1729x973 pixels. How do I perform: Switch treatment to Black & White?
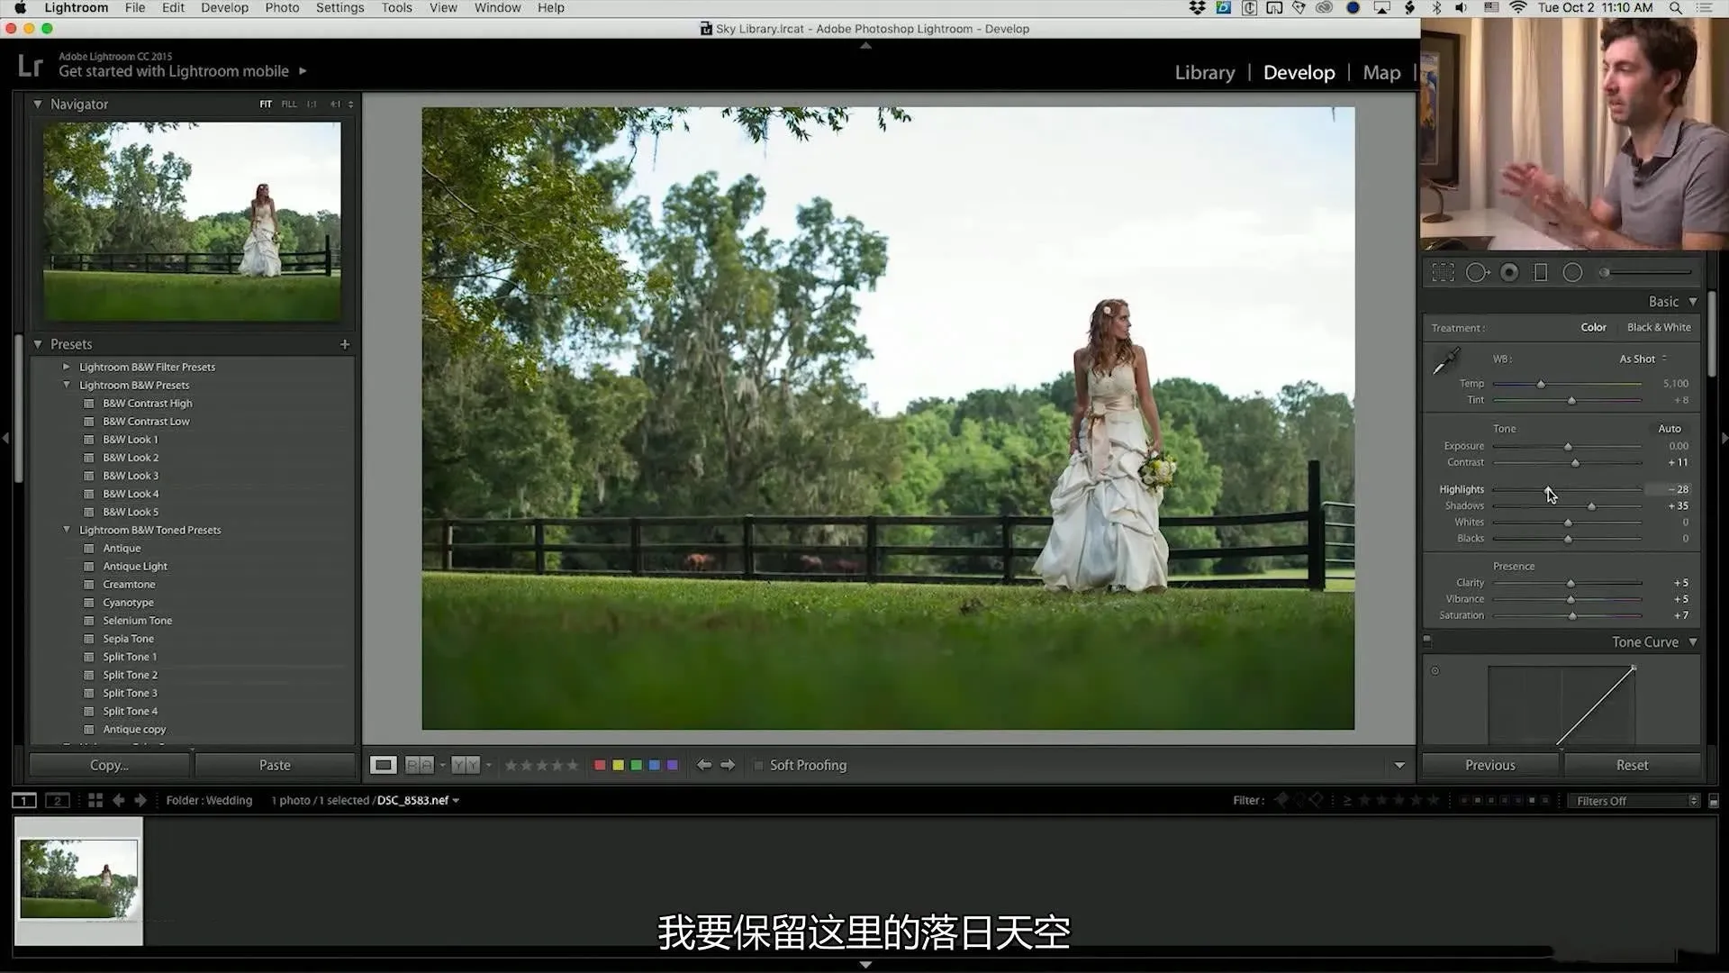1658,327
